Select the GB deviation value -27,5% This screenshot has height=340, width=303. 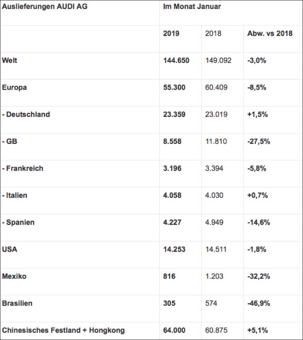click(258, 142)
